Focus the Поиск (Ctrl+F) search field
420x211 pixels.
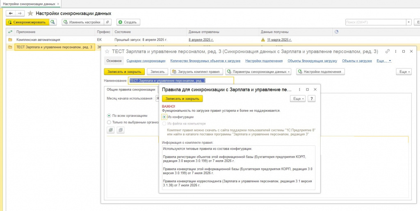pos(376,22)
